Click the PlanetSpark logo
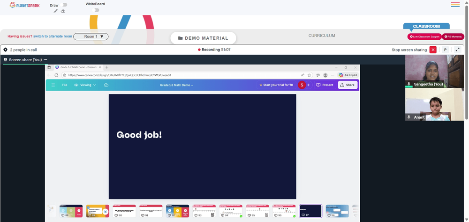The image size is (469, 222). [24, 5]
